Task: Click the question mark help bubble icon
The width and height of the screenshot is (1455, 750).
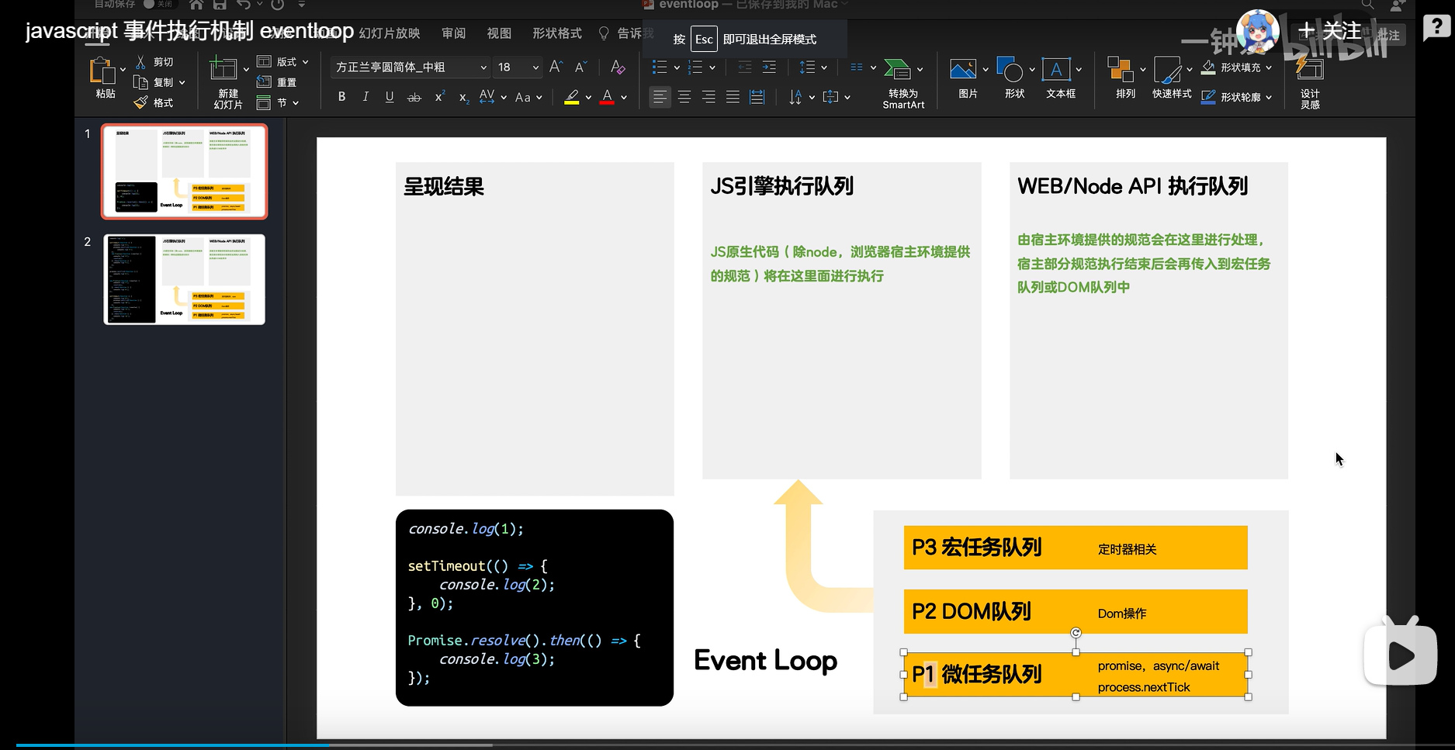Action: click(1436, 27)
